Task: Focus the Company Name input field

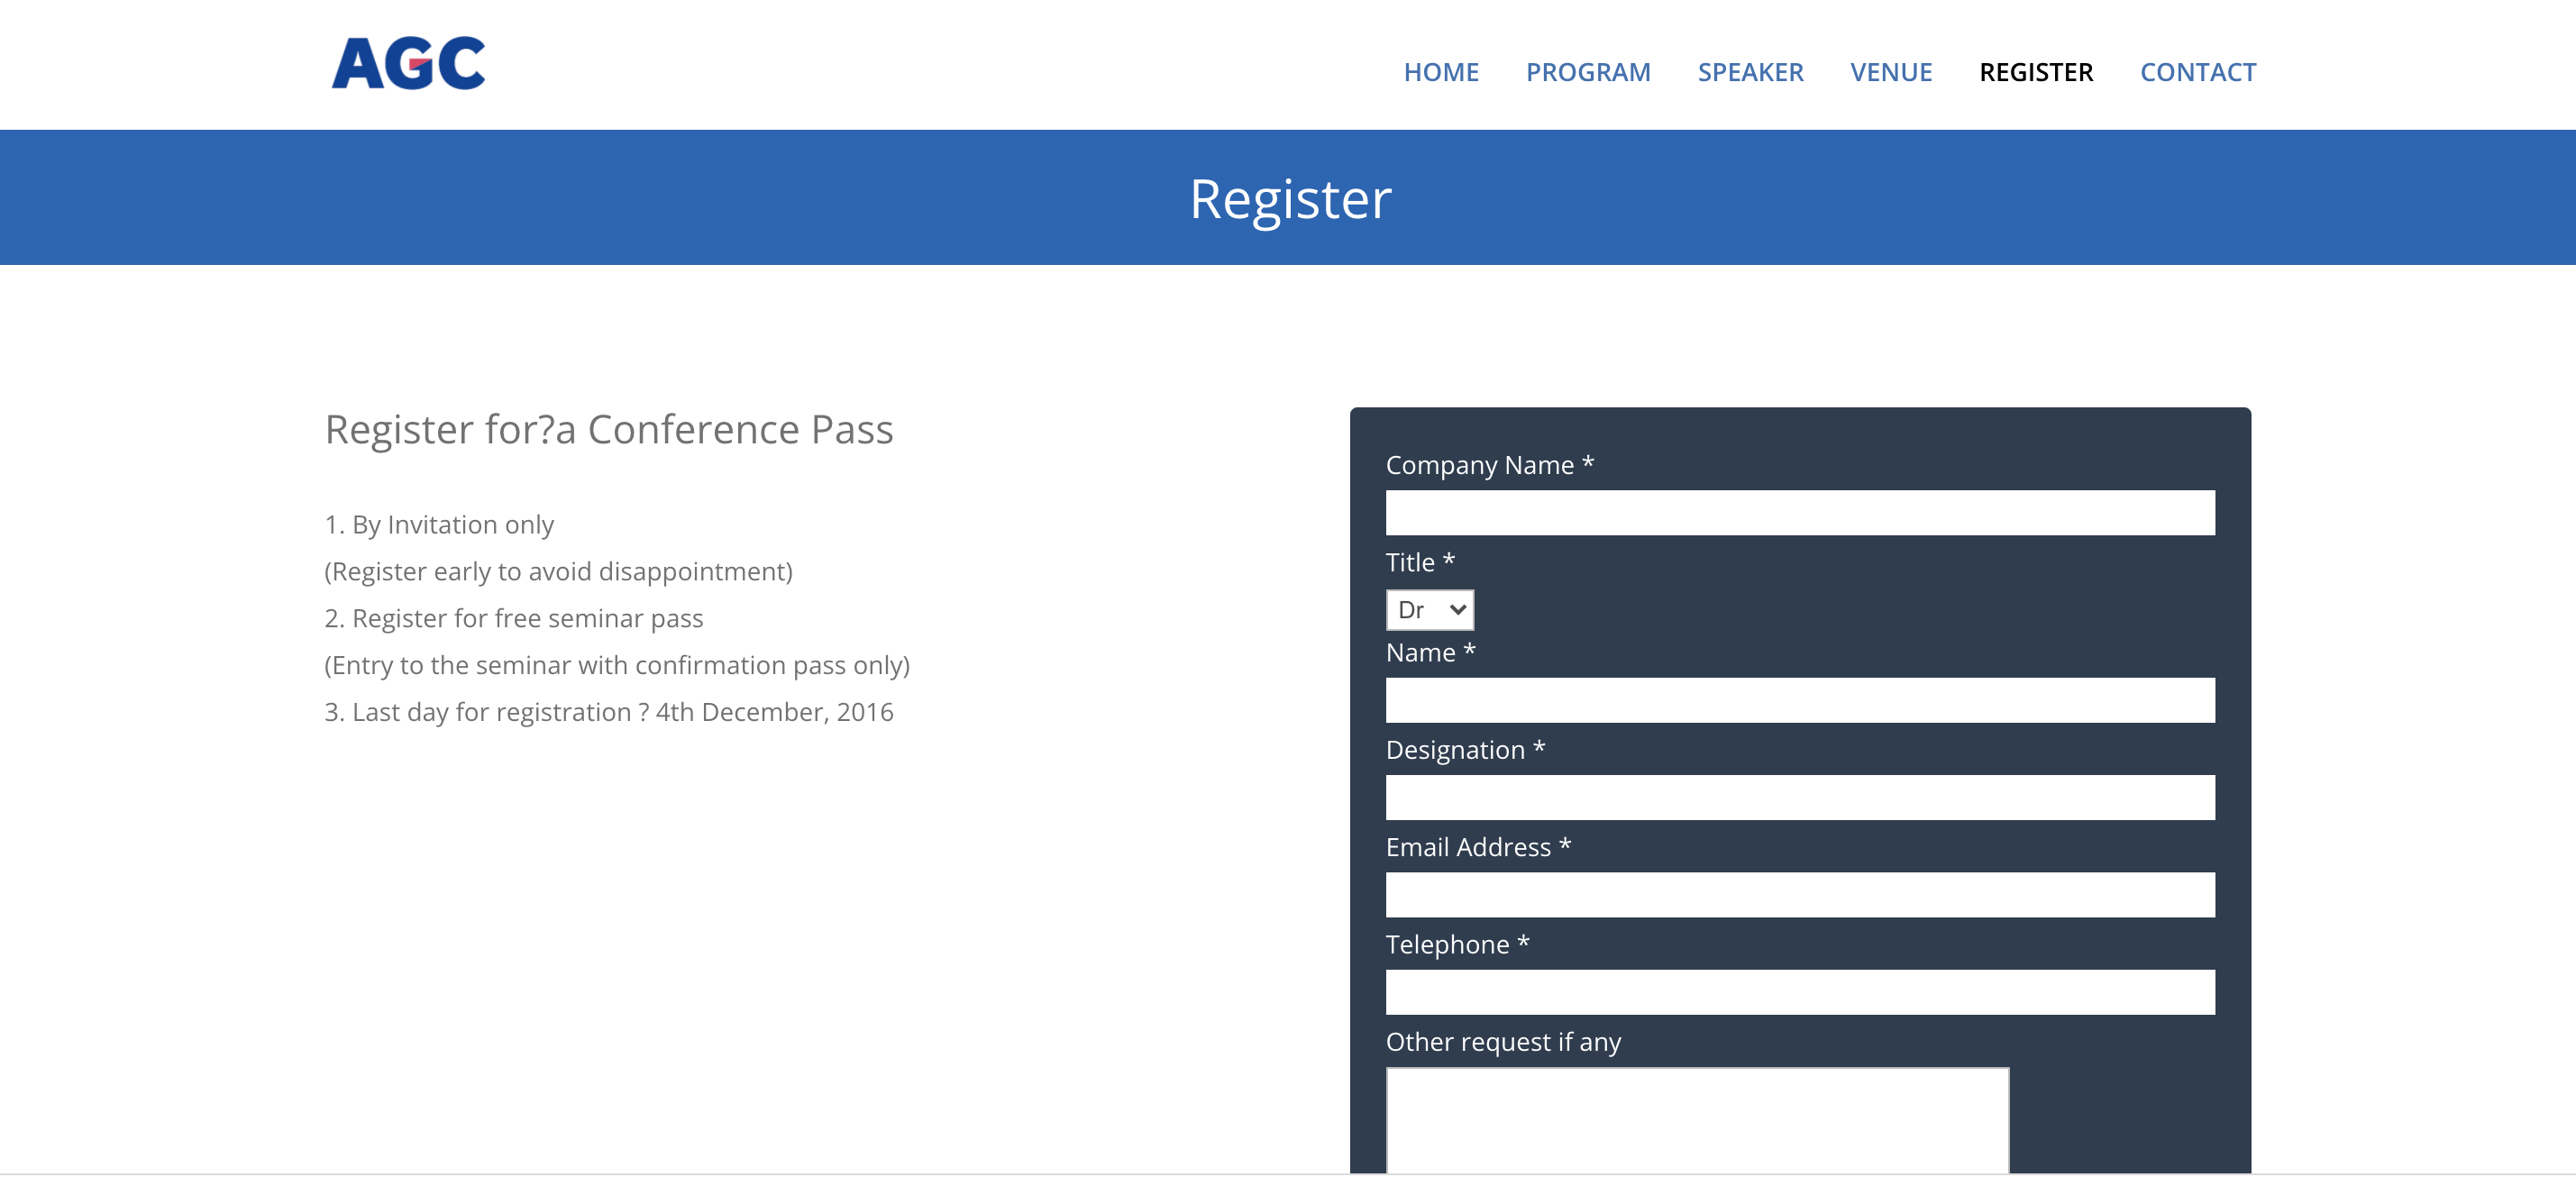Action: [x=1800, y=512]
